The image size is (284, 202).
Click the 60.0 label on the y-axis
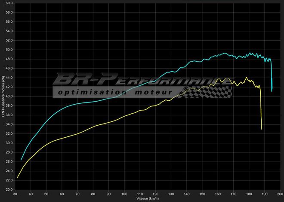point(9,3)
